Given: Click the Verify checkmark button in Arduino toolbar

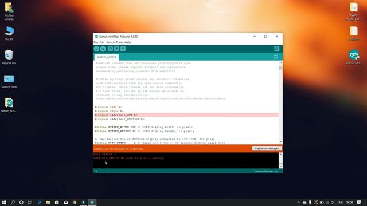Looking at the screenshot, I should click(x=96, y=49).
